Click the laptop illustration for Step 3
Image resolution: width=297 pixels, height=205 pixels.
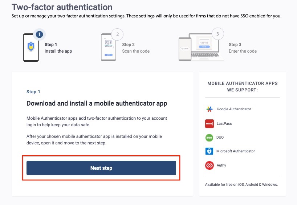[x=202, y=48]
